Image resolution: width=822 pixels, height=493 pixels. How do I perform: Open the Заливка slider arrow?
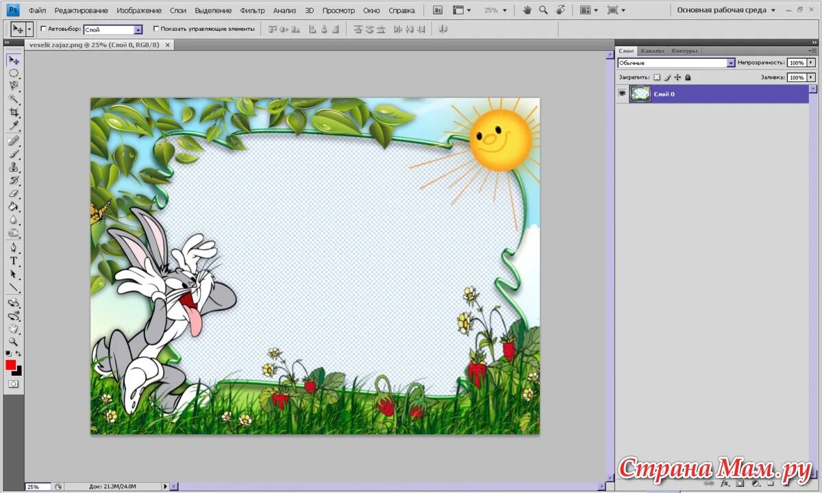[x=812, y=77]
